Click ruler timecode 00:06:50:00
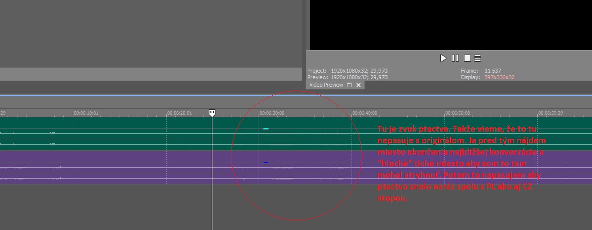Image resolution: width=592 pixels, height=230 pixels. tap(457, 113)
